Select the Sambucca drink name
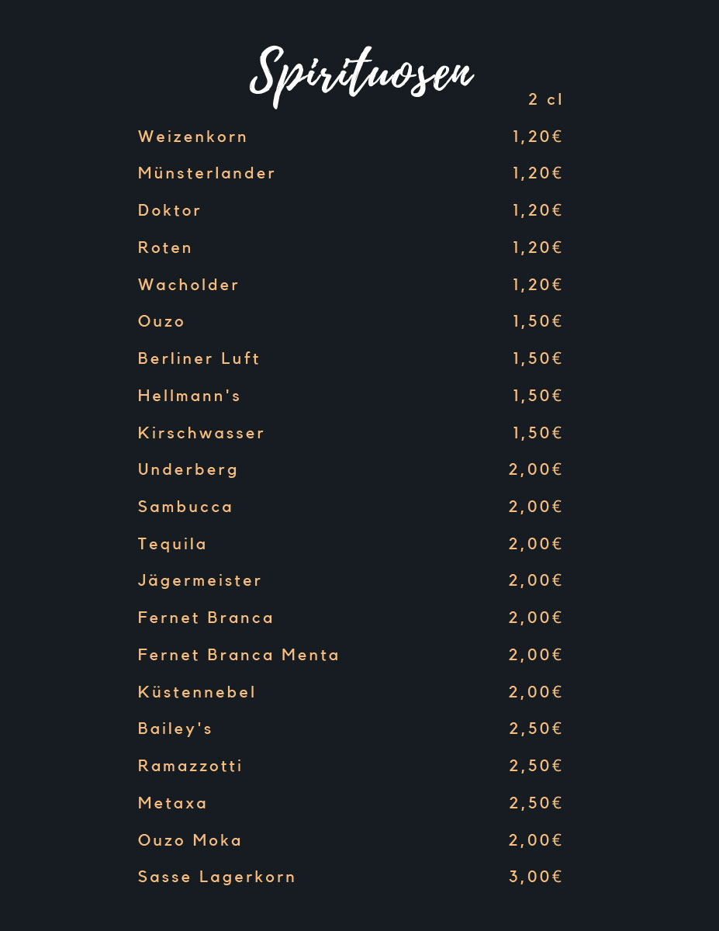Screen dimensions: 719x931 pos(185,507)
